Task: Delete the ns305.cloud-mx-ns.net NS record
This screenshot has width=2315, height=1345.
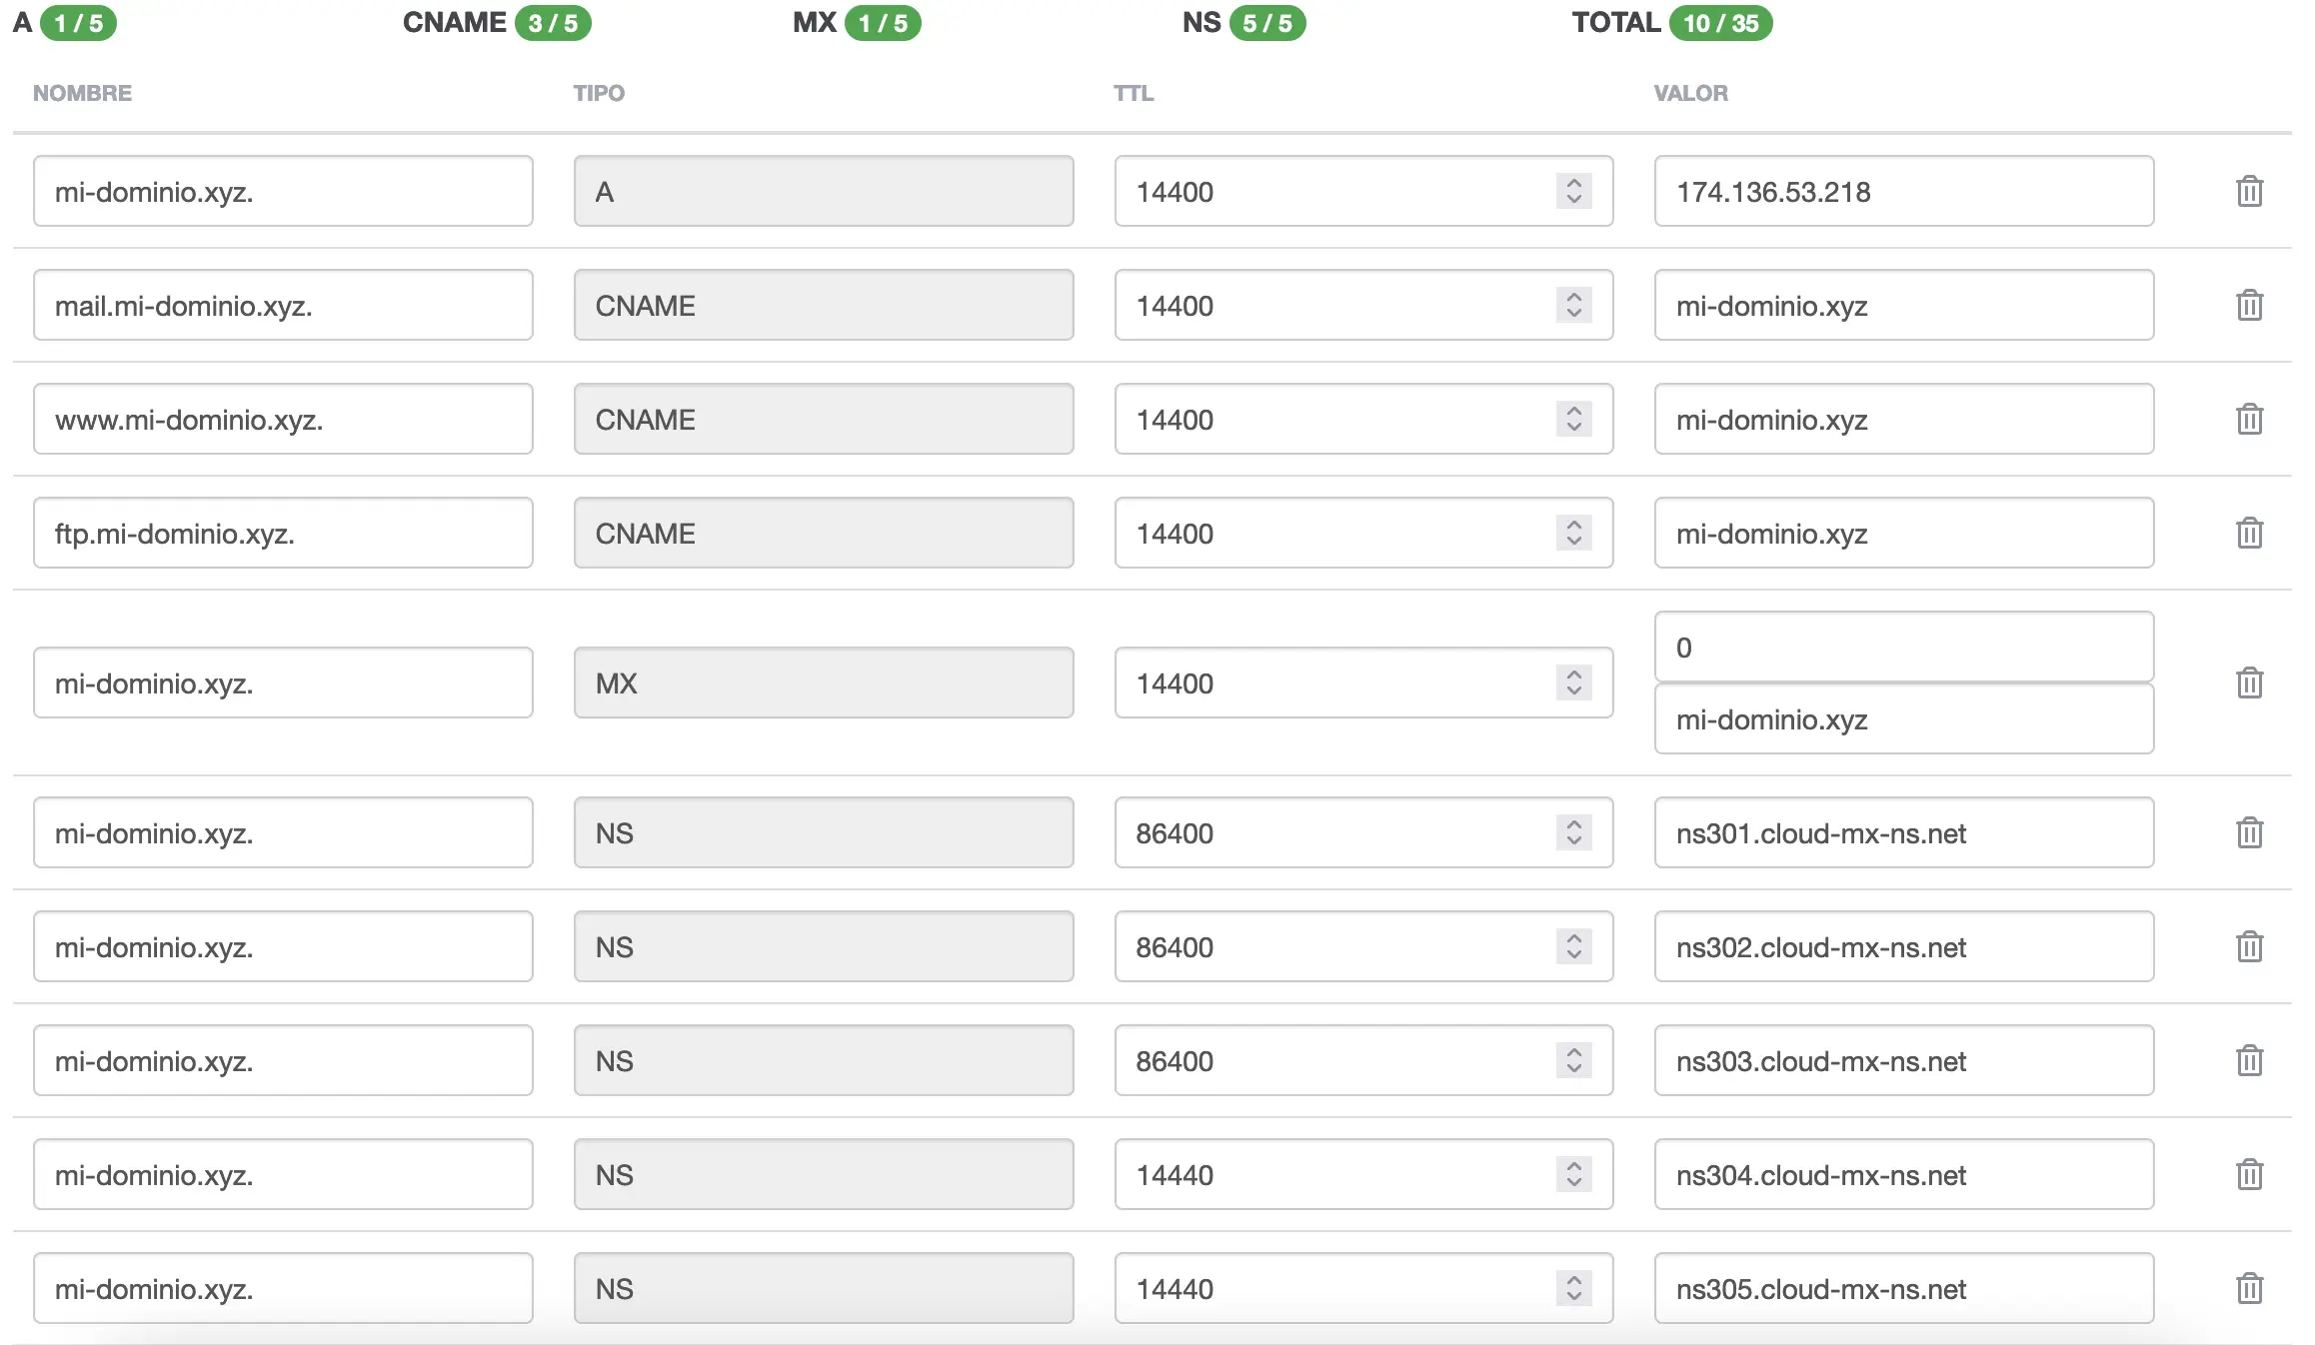Action: tap(2249, 1288)
